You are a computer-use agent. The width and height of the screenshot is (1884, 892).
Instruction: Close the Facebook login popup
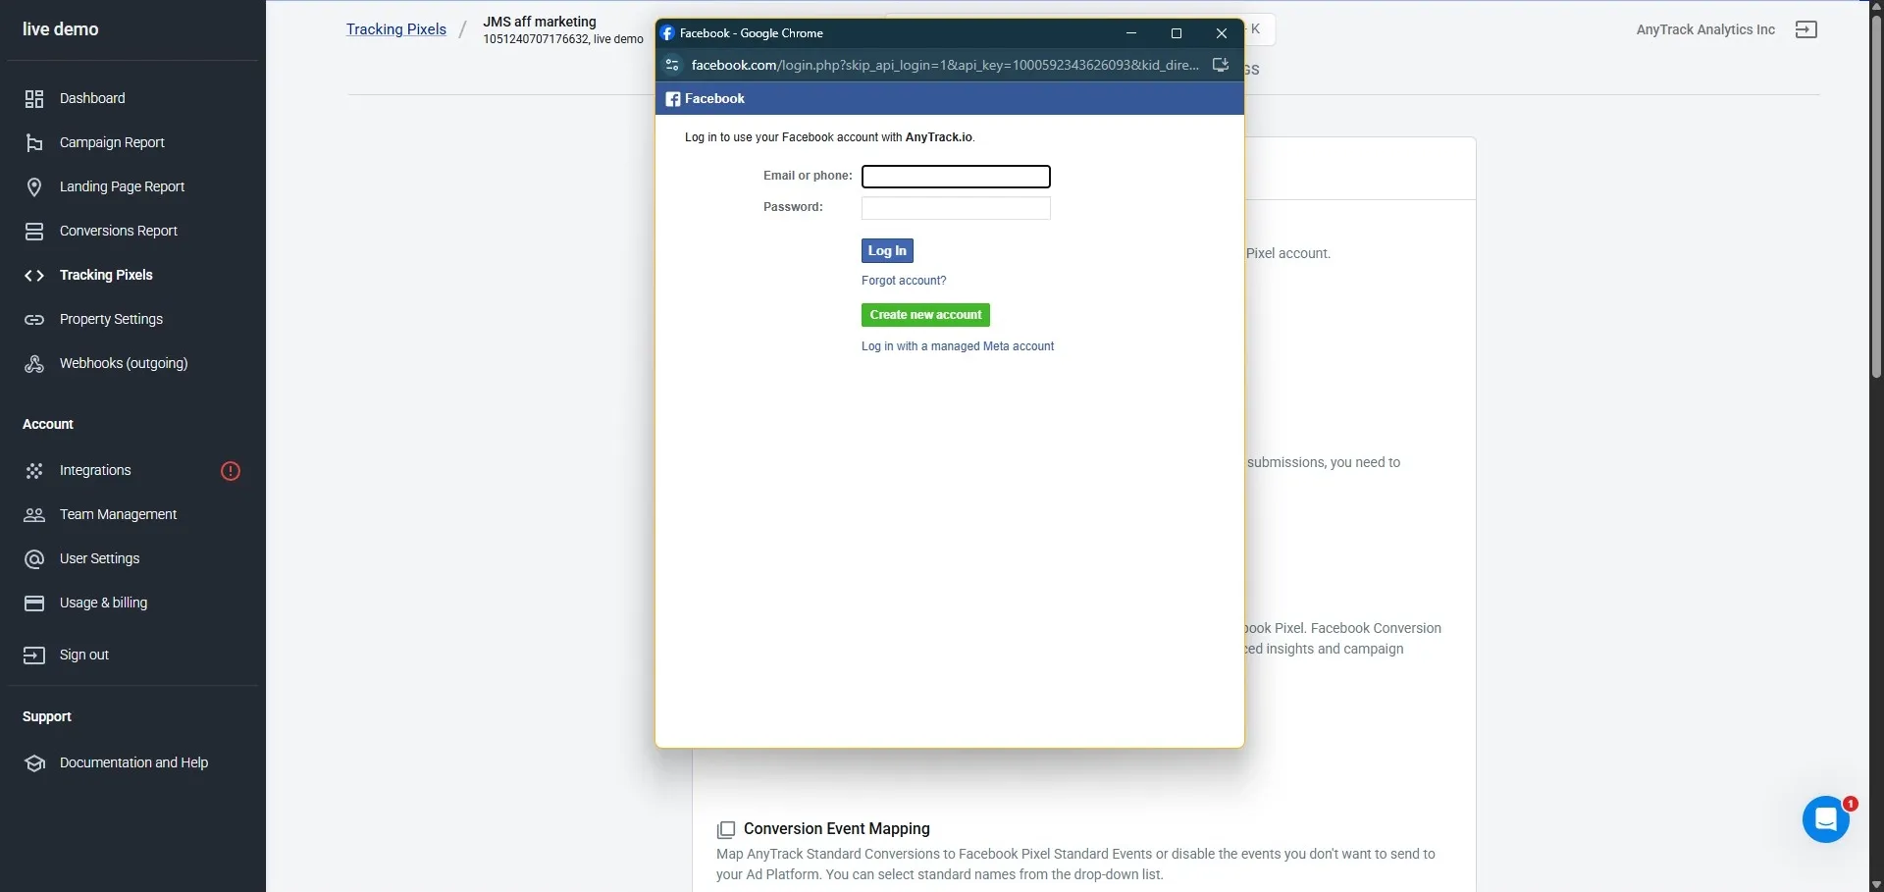(1222, 33)
